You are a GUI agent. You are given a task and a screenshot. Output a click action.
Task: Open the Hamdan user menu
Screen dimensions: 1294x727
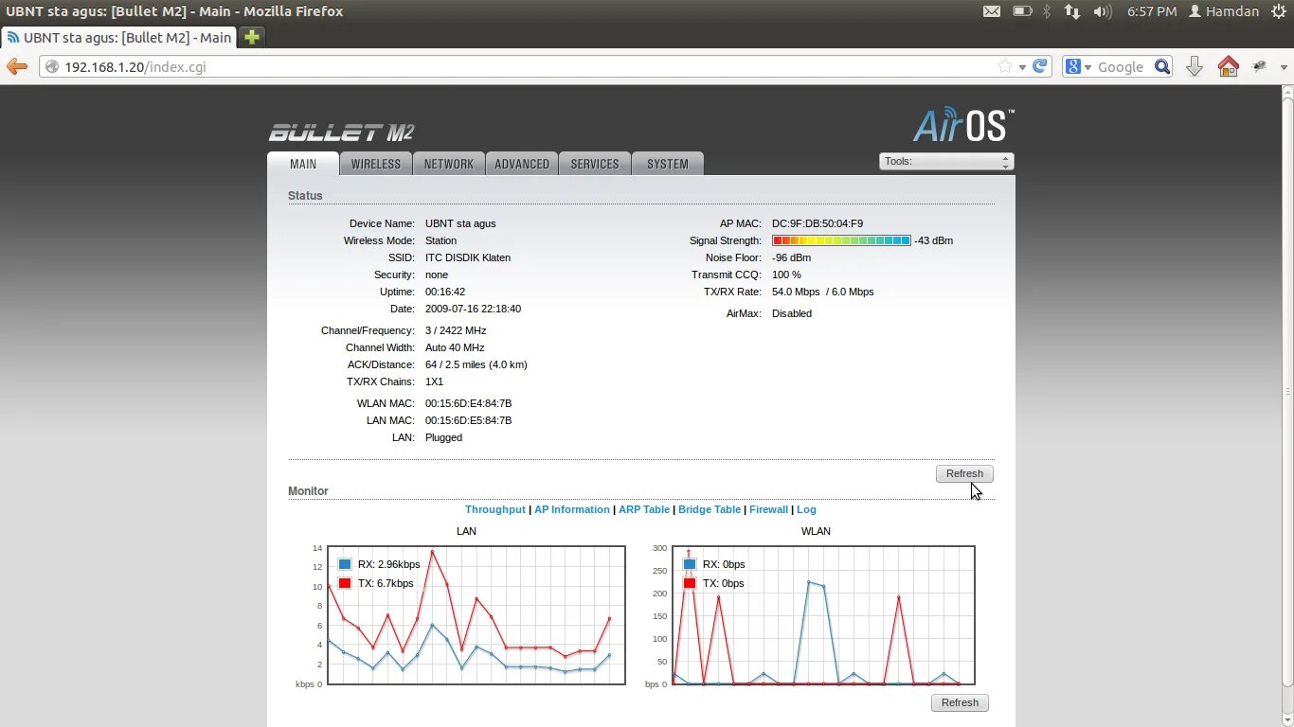coord(1224,11)
